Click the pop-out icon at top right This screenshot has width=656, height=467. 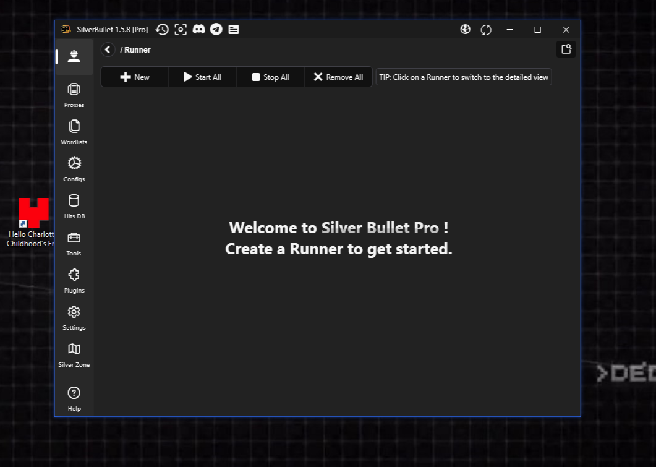[566, 49]
